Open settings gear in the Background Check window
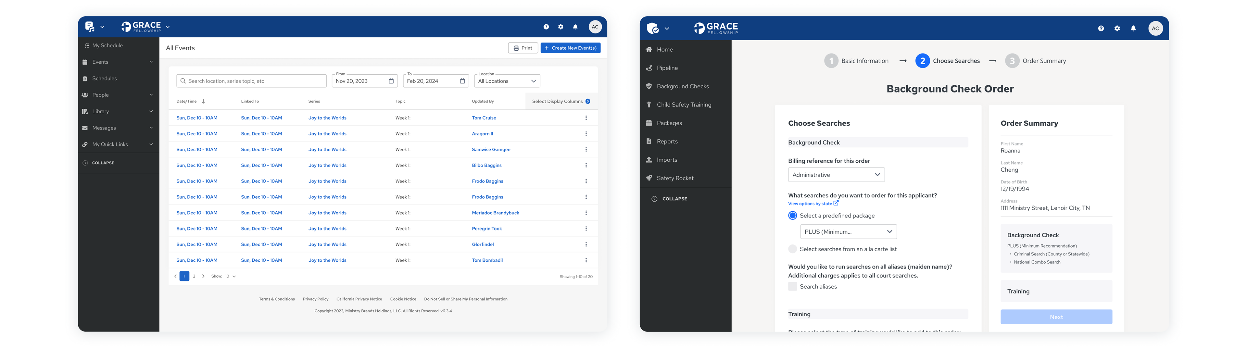Image resolution: width=1247 pixels, height=348 pixels. (1117, 29)
